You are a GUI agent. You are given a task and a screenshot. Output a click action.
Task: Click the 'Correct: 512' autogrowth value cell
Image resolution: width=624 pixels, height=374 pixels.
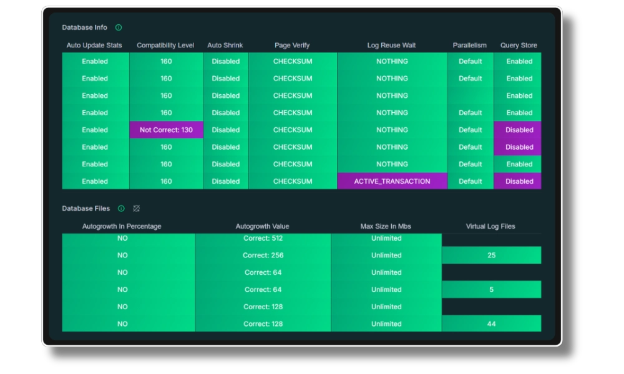pyautogui.click(x=263, y=239)
